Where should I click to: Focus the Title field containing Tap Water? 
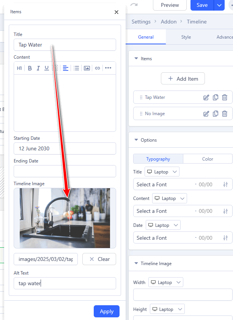point(65,45)
